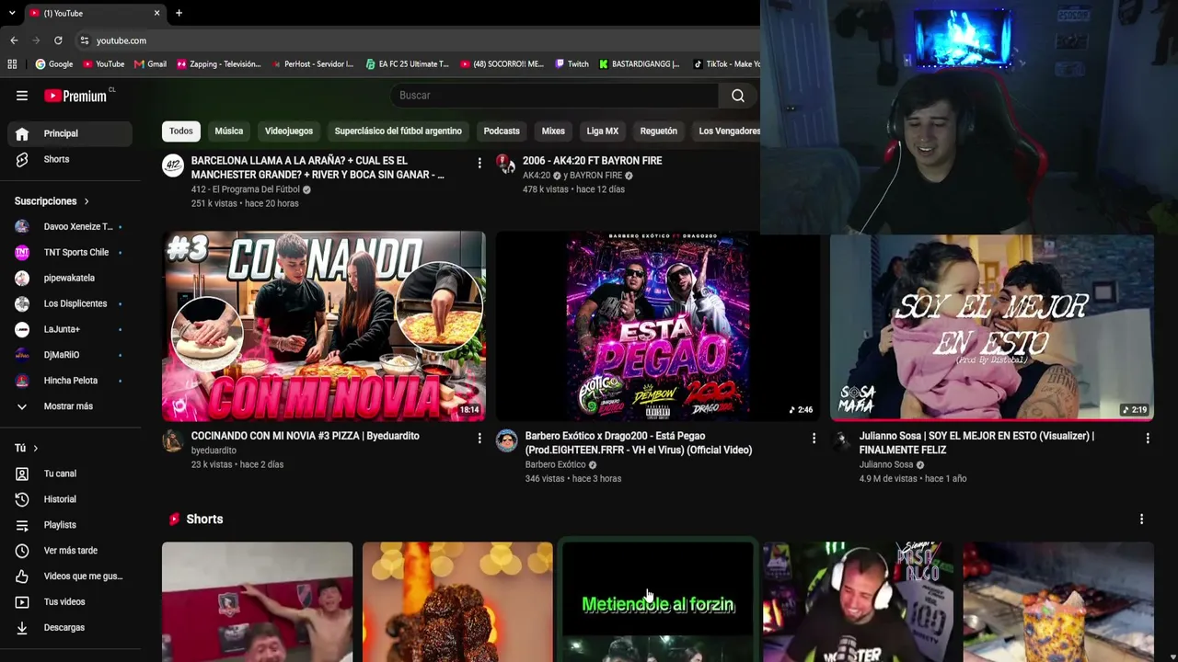
Task: Open options menu for Cocinando con mi novia video
Action: click(479, 439)
